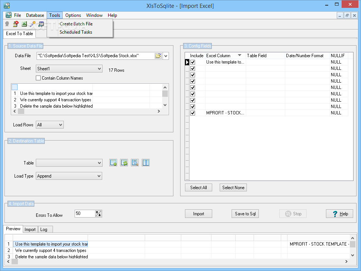The width and height of the screenshot is (361, 271).
Task: Click the Date/Number Format column header
Action: click(307, 56)
